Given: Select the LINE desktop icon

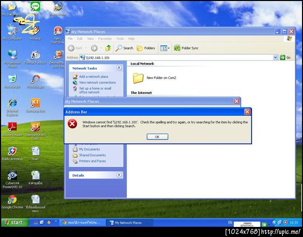Looking at the screenshot, I should [x=35, y=9].
